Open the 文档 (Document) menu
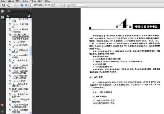 (25, 1)
